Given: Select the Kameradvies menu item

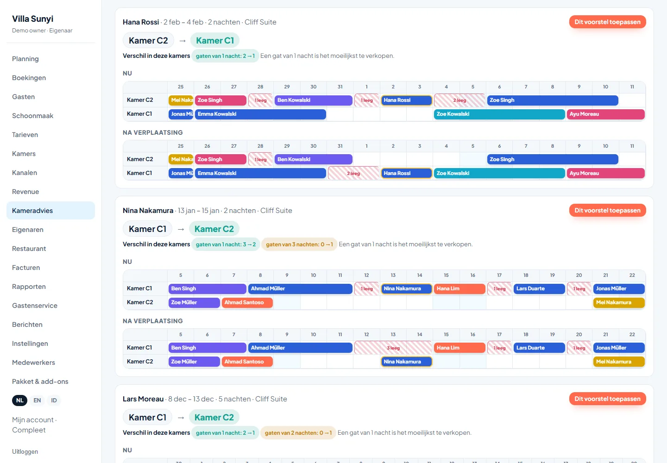Looking at the screenshot, I should click(50, 211).
